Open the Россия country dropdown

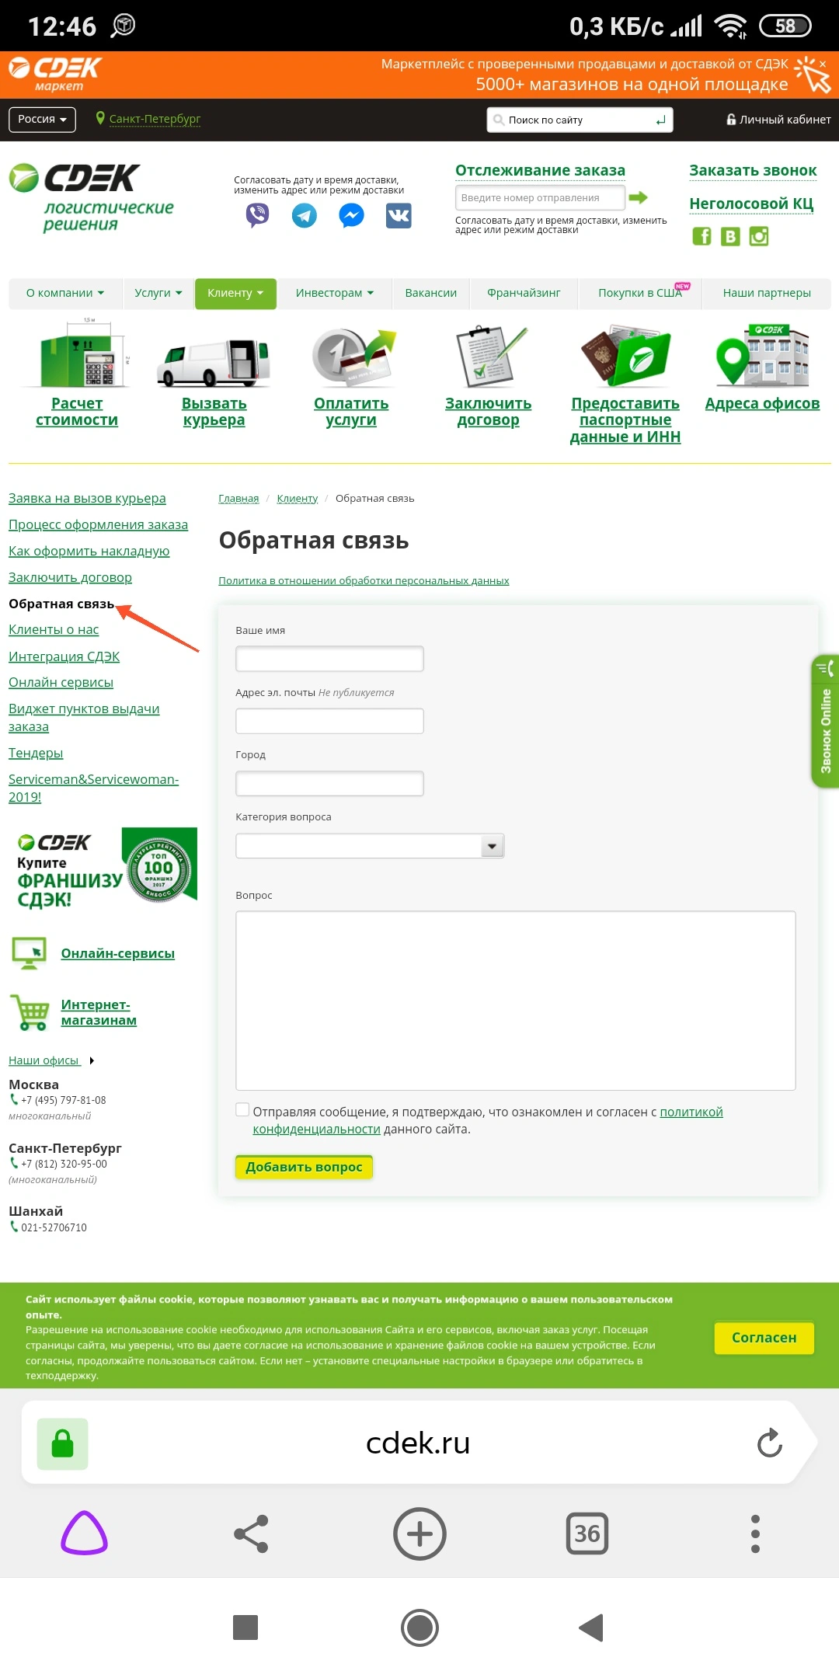[x=42, y=120]
